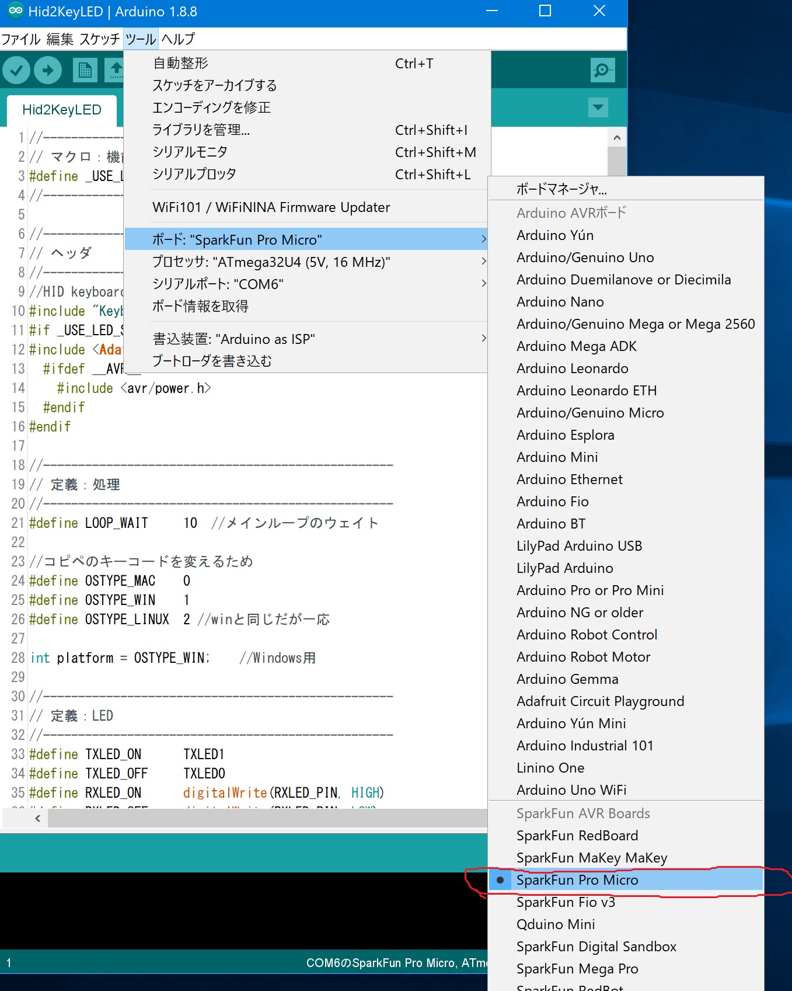This screenshot has width=792, height=991.
Task: Choose Linino One
Action: pos(626,768)
